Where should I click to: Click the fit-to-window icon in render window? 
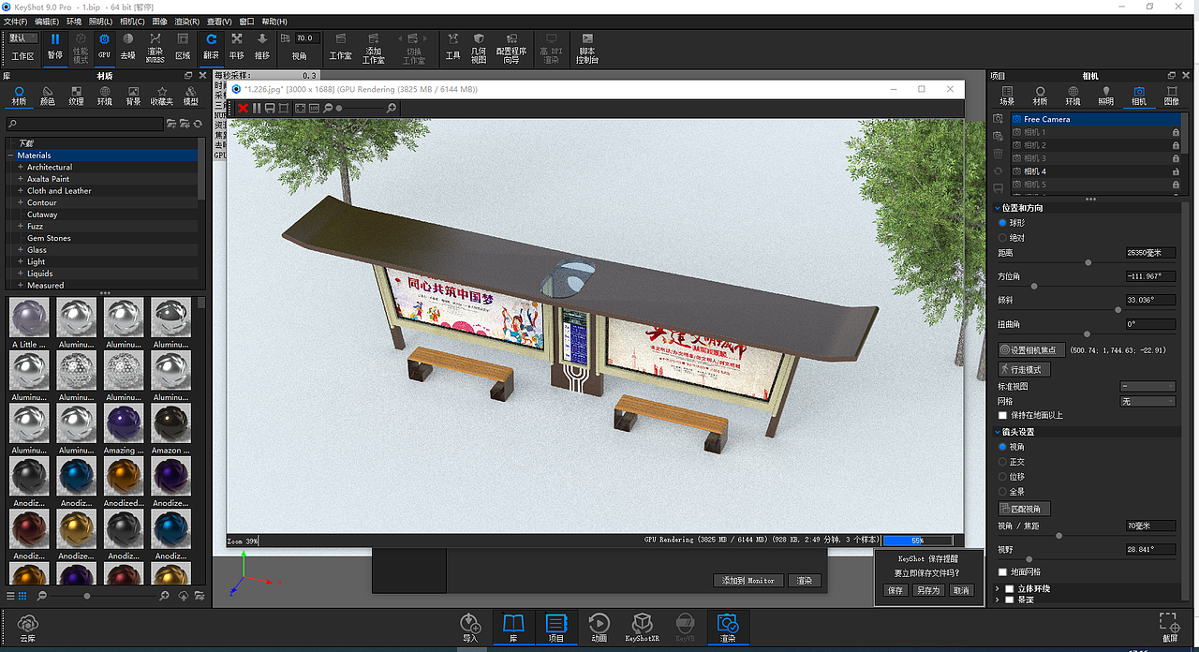pyautogui.click(x=301, y=109)
